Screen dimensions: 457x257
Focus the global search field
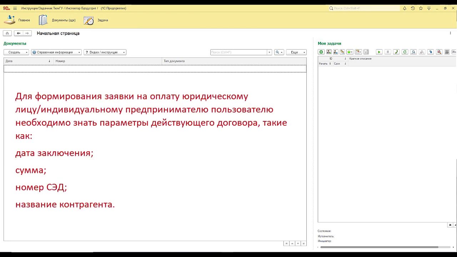pyautogui.click(x=364, y=8)
